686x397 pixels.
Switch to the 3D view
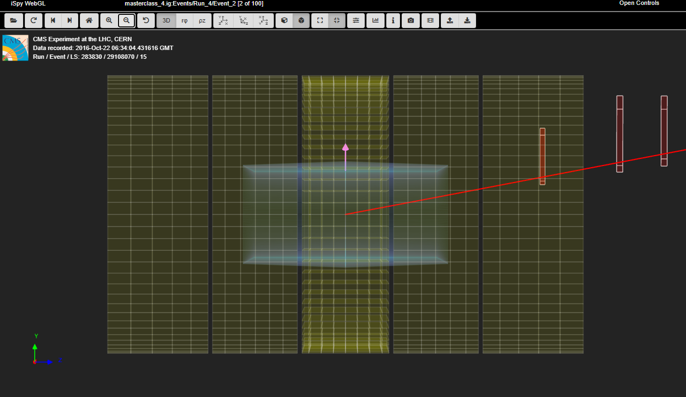tap(166, 21)
